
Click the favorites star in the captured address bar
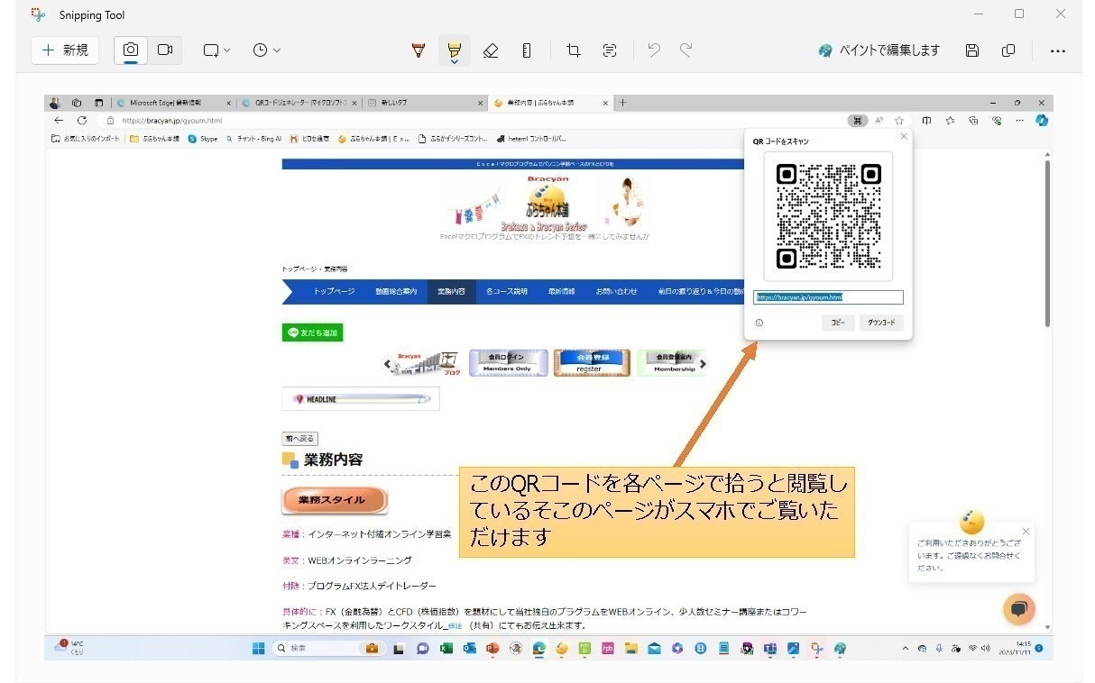point(898,120)
